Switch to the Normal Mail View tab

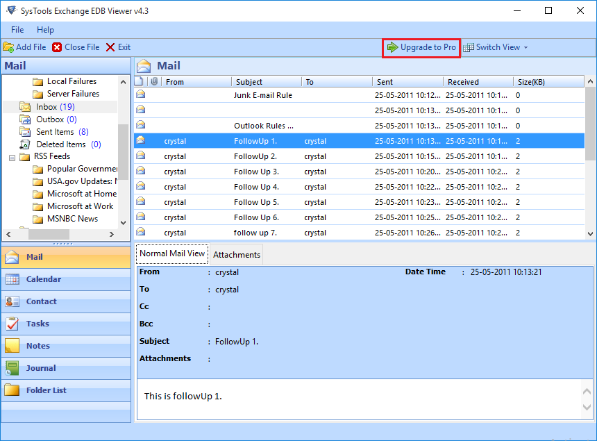[x=172, y=254]
